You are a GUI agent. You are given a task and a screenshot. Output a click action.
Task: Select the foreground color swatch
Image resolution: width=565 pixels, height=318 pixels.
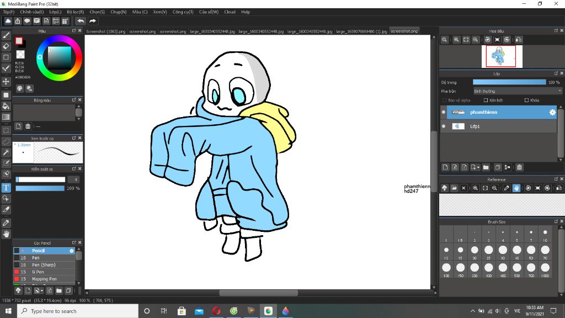pyautogui.click(x=19, y=41)
